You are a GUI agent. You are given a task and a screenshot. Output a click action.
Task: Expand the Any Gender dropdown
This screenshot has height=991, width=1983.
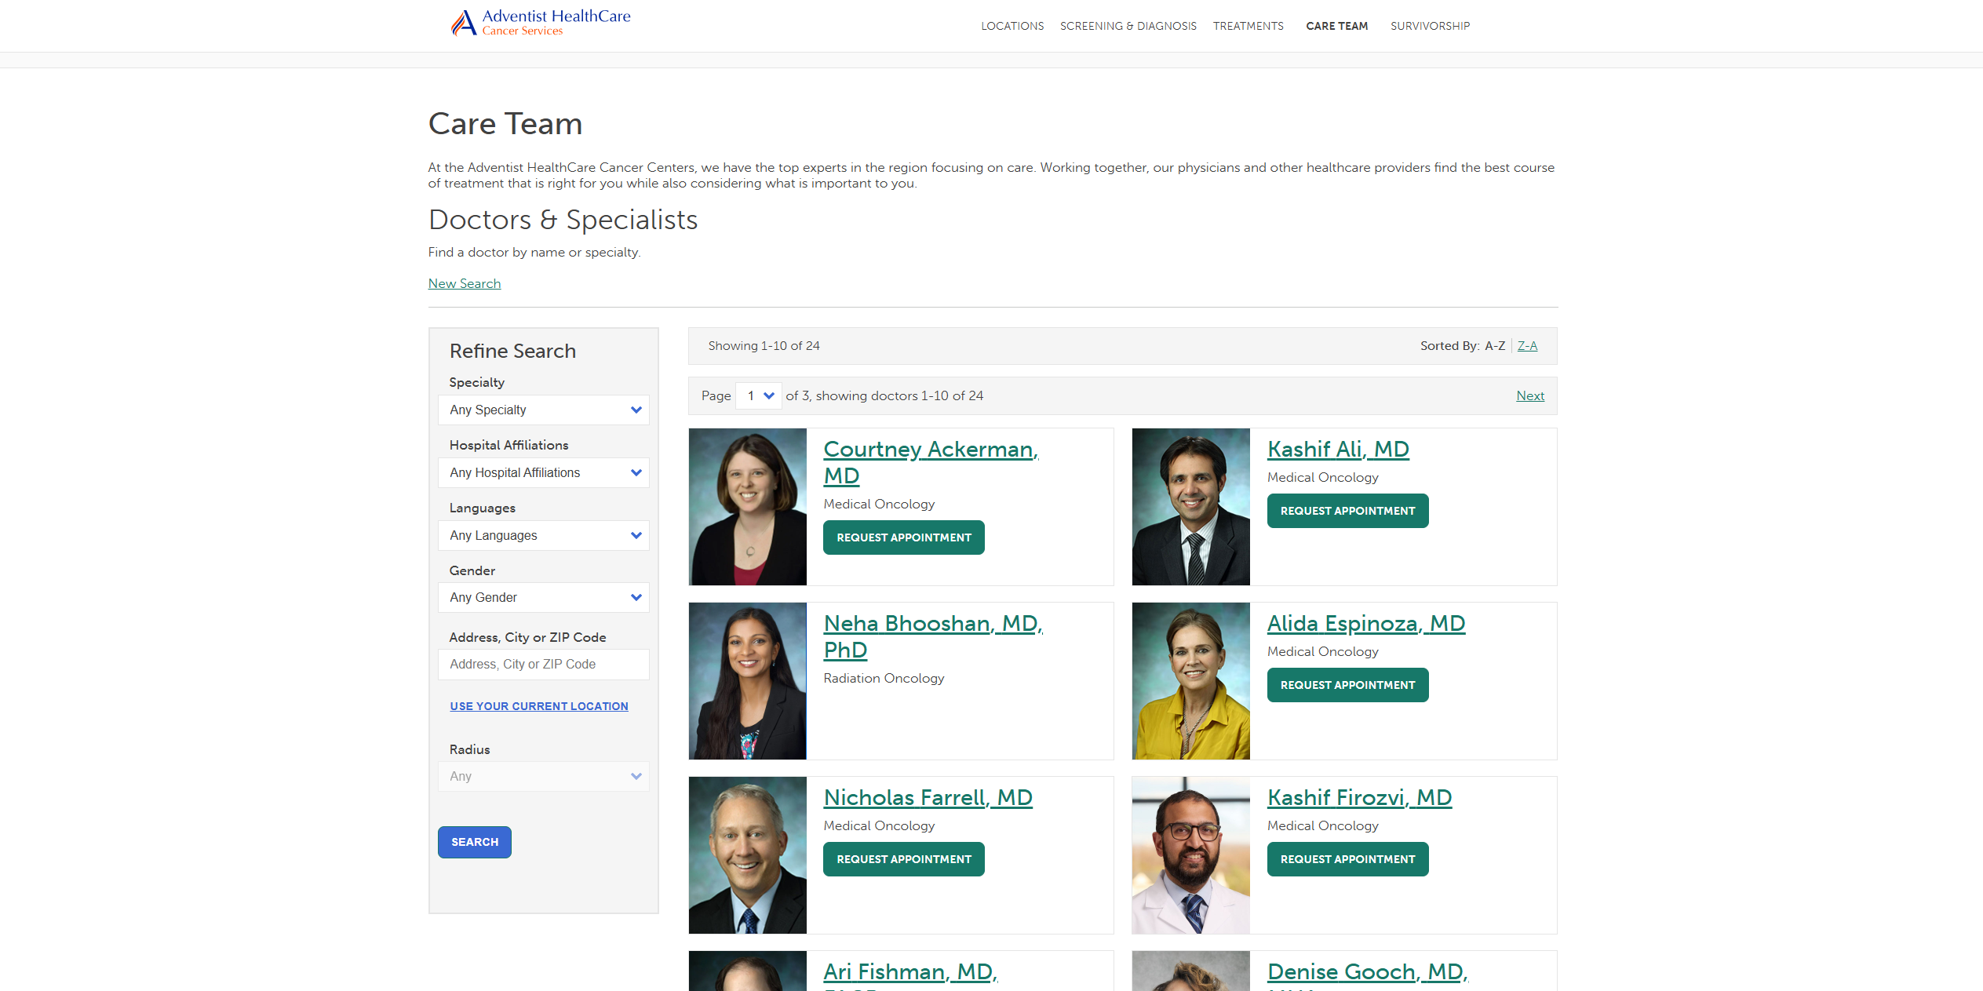pyautogui.click(x=543, y=597)
